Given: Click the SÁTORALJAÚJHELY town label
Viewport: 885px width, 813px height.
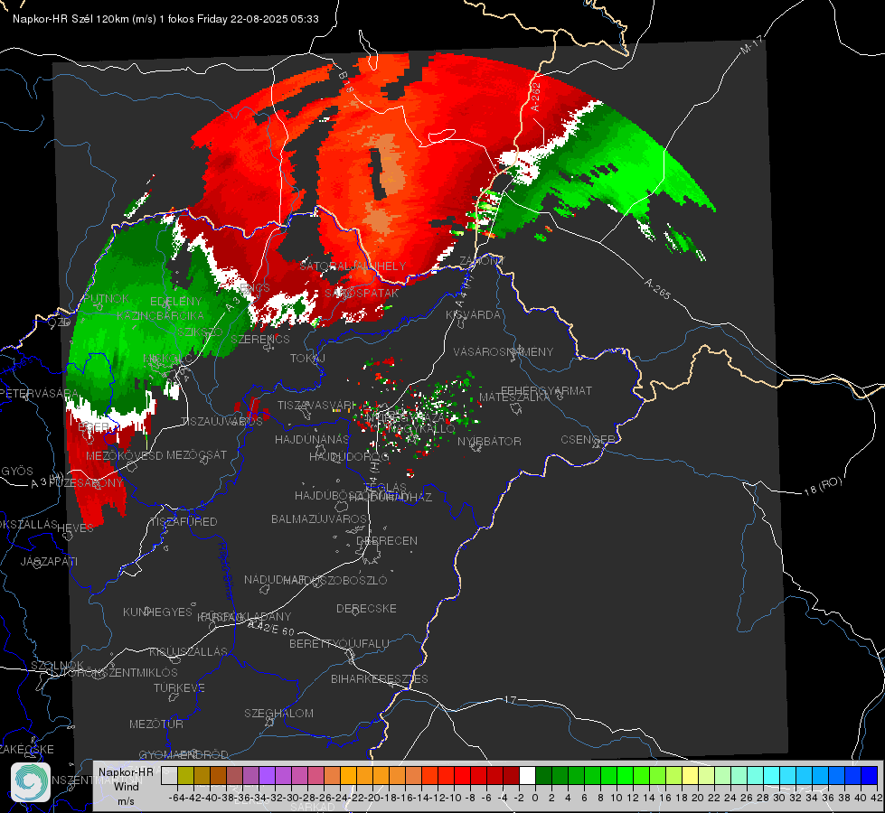Looking at the screenshot, I should coord(353,266).
